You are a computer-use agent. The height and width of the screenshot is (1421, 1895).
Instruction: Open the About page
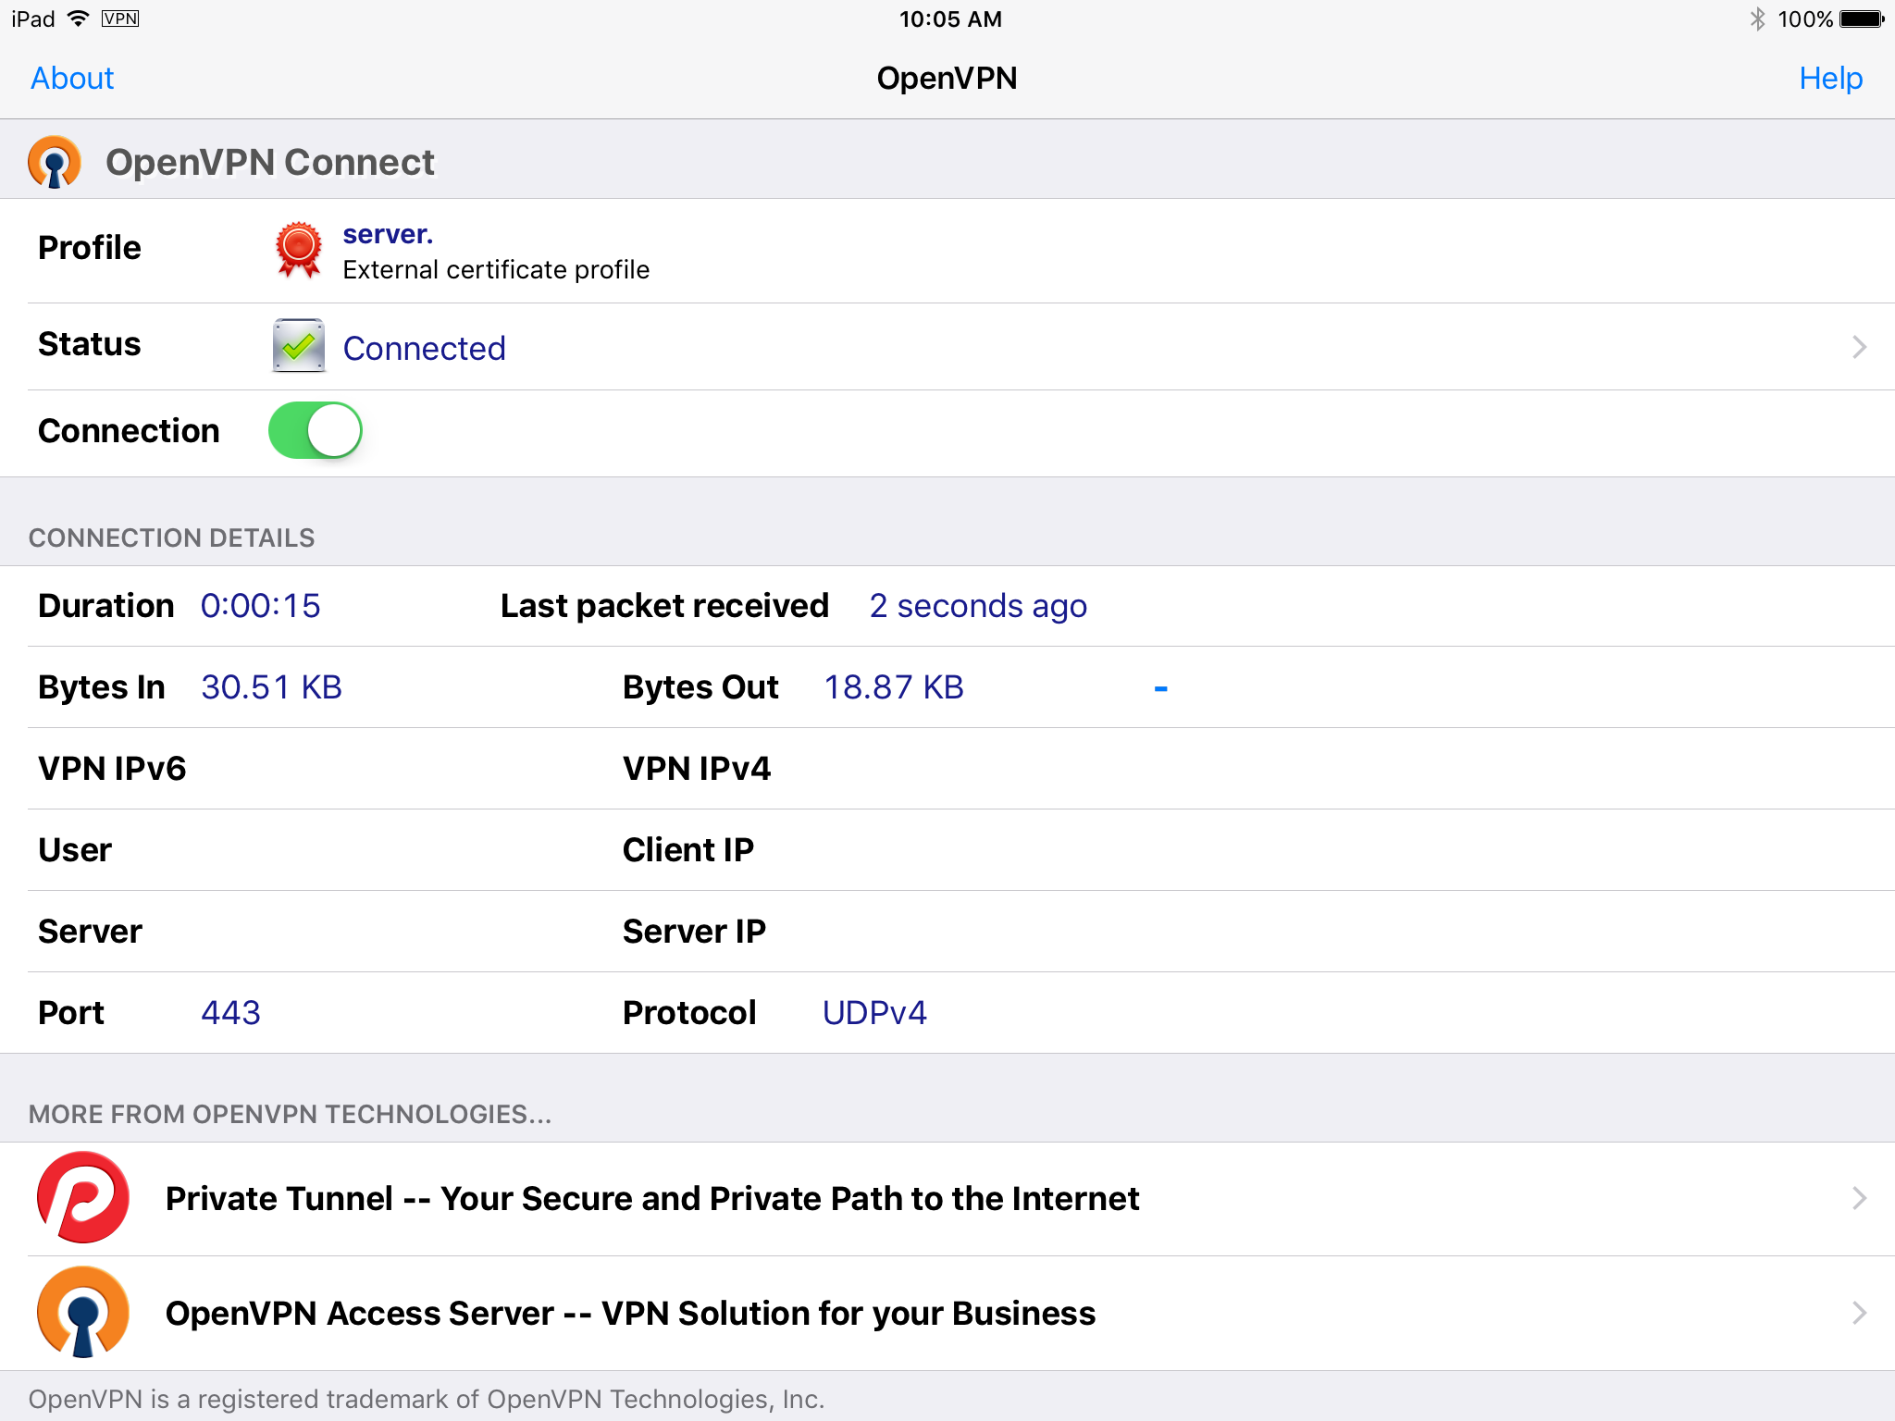tap(72, 79)
